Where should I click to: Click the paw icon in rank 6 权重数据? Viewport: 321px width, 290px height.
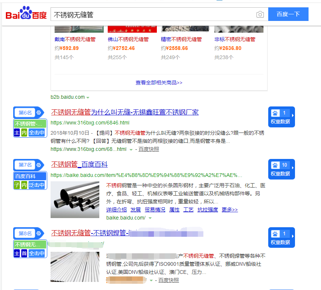pos(275,113)
